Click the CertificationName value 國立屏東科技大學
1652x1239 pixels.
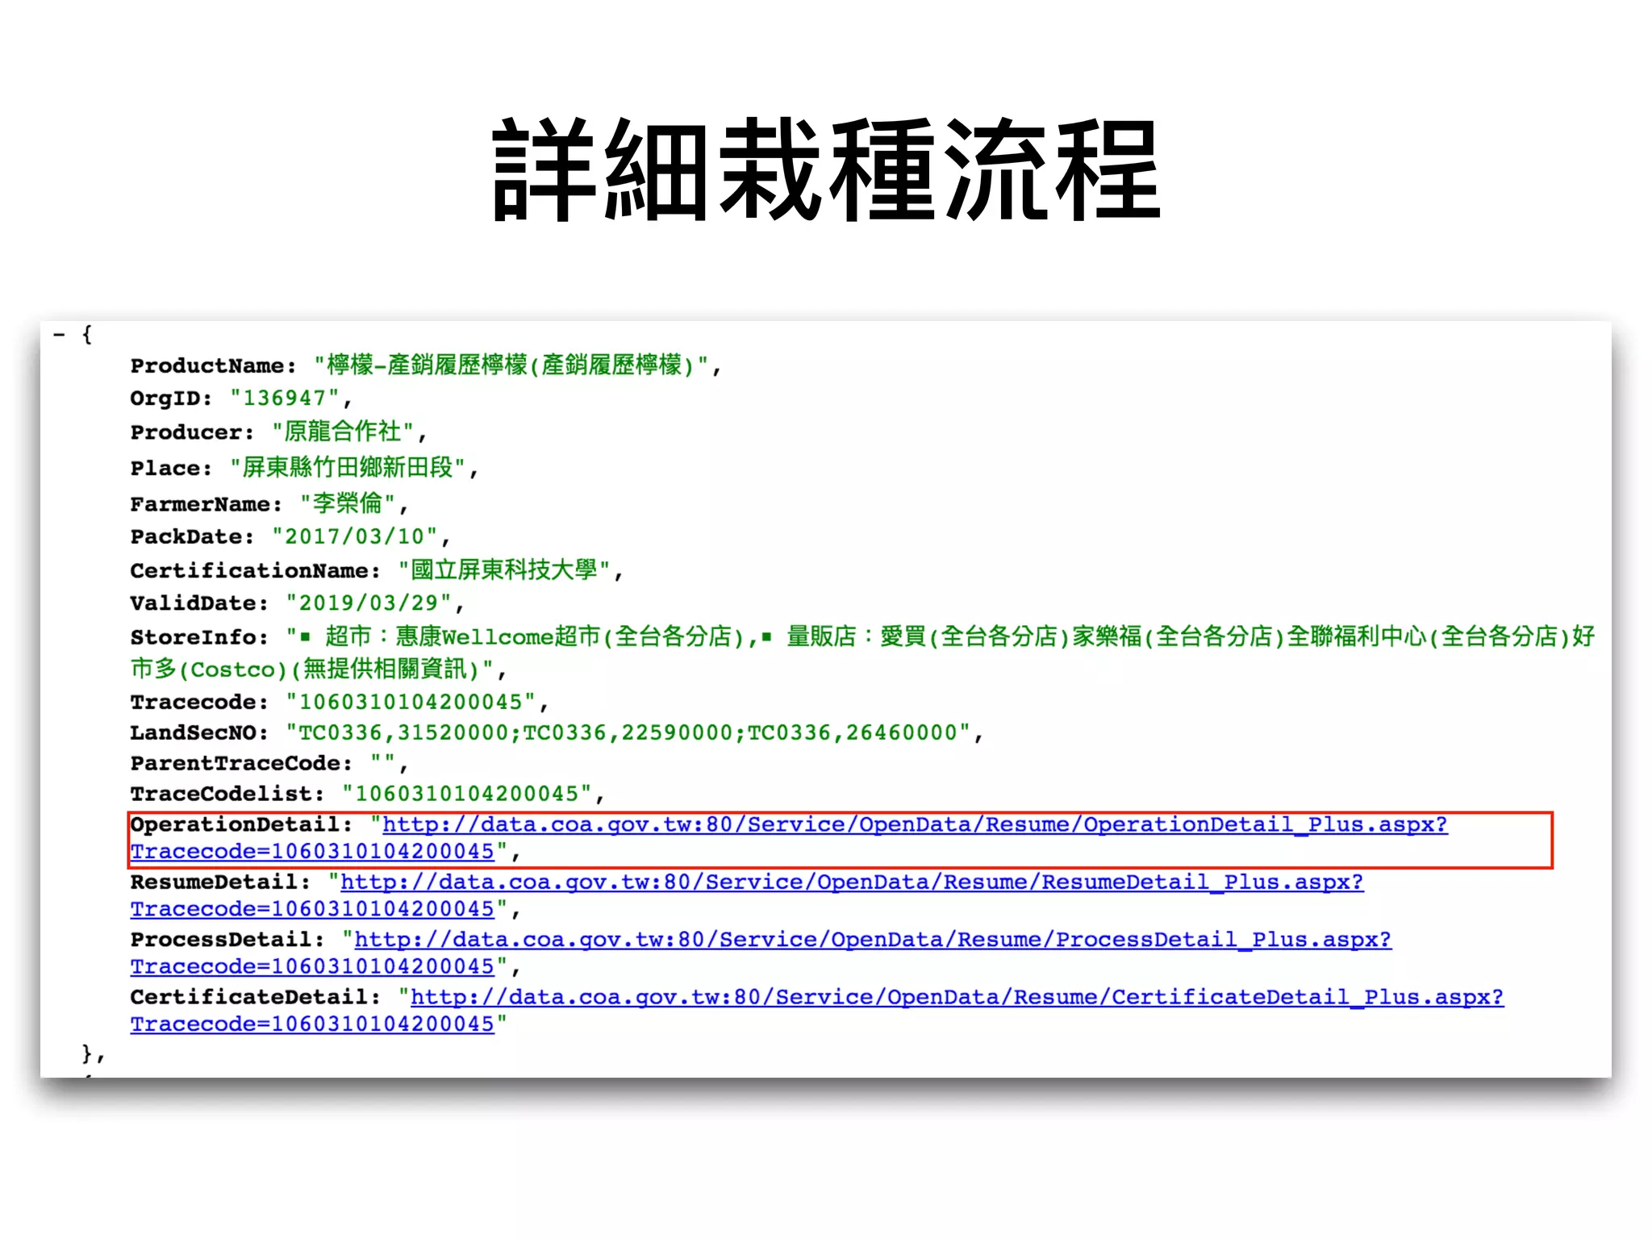point(504,571)
